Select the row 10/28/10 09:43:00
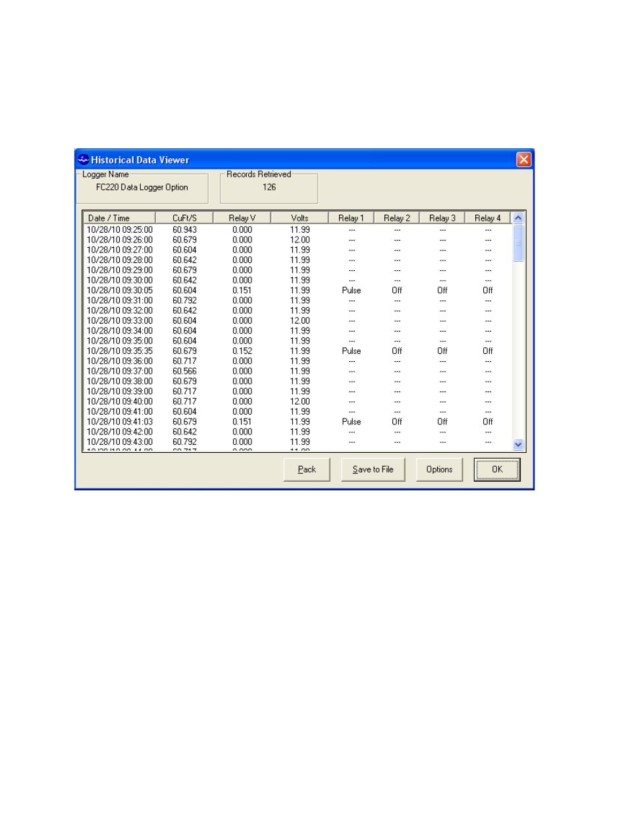 (298, 442)
